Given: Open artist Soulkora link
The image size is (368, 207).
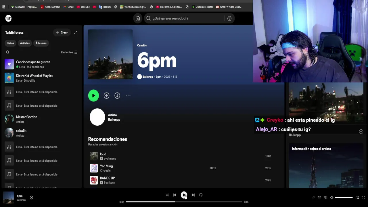Looking at the screenshot, I should [109, 183].
